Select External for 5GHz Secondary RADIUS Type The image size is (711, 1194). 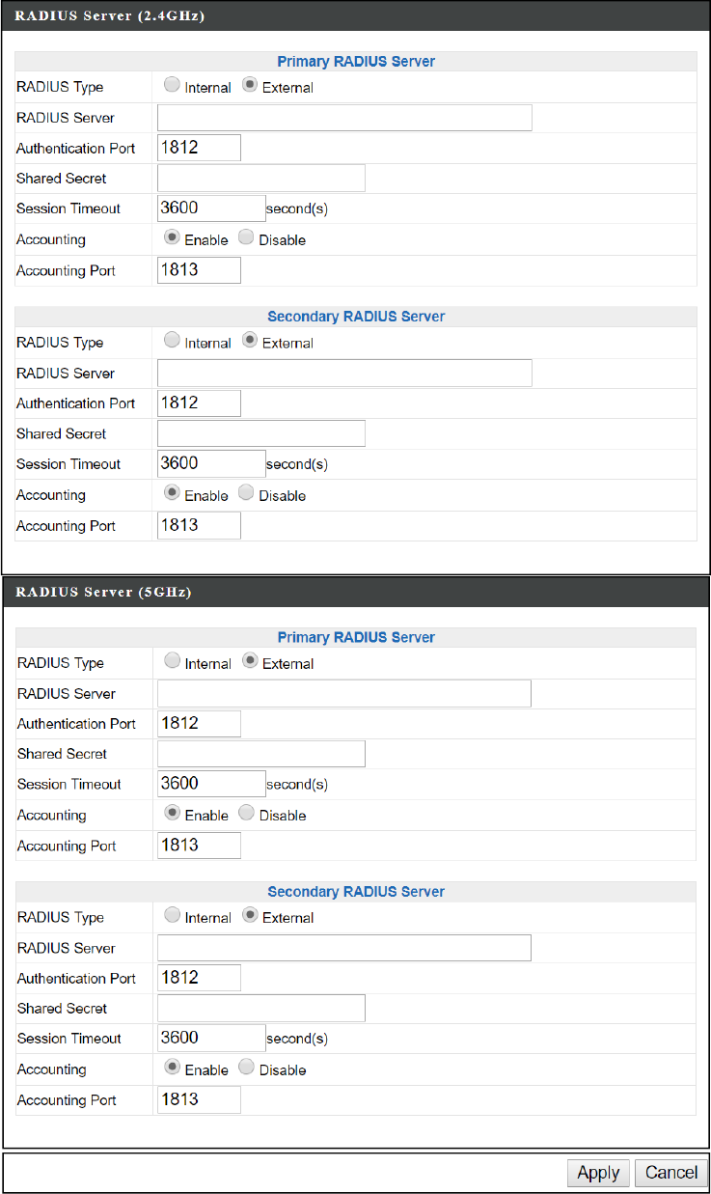(x=250, y=916)
